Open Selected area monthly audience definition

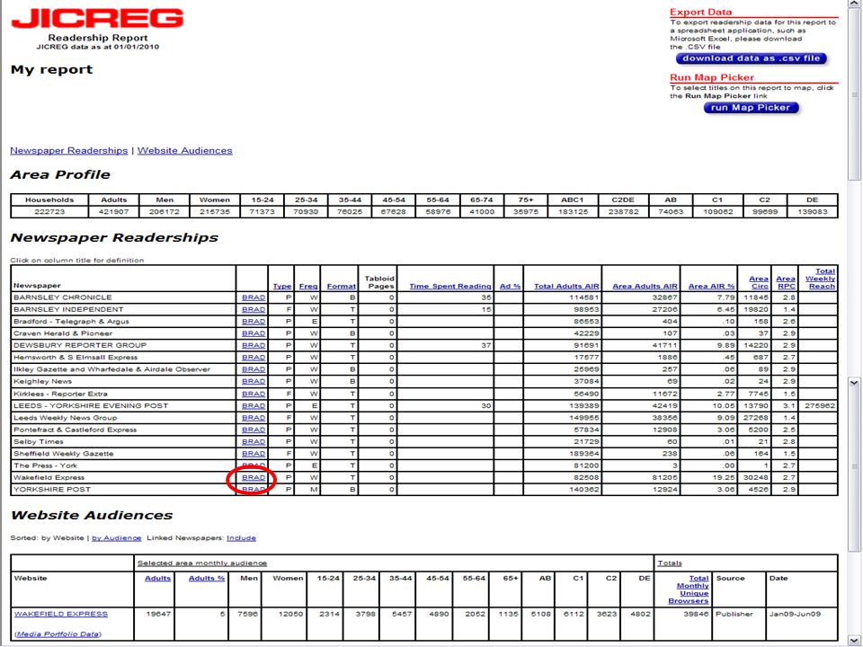202,563
